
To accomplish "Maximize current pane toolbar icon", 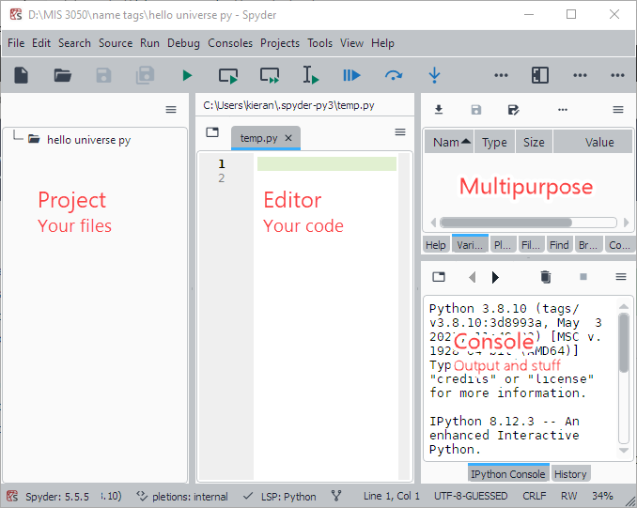I will tap(540, 75).
